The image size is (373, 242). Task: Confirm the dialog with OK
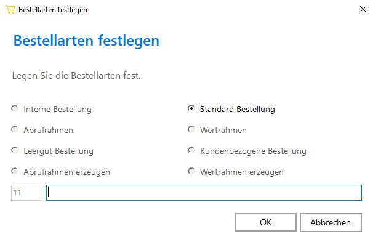coord(266,222)
